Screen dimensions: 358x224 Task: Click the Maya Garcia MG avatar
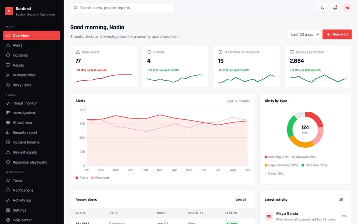click(268, 216)
